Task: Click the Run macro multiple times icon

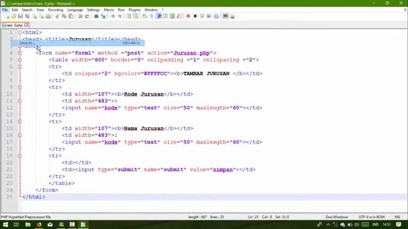Action: 209,17
